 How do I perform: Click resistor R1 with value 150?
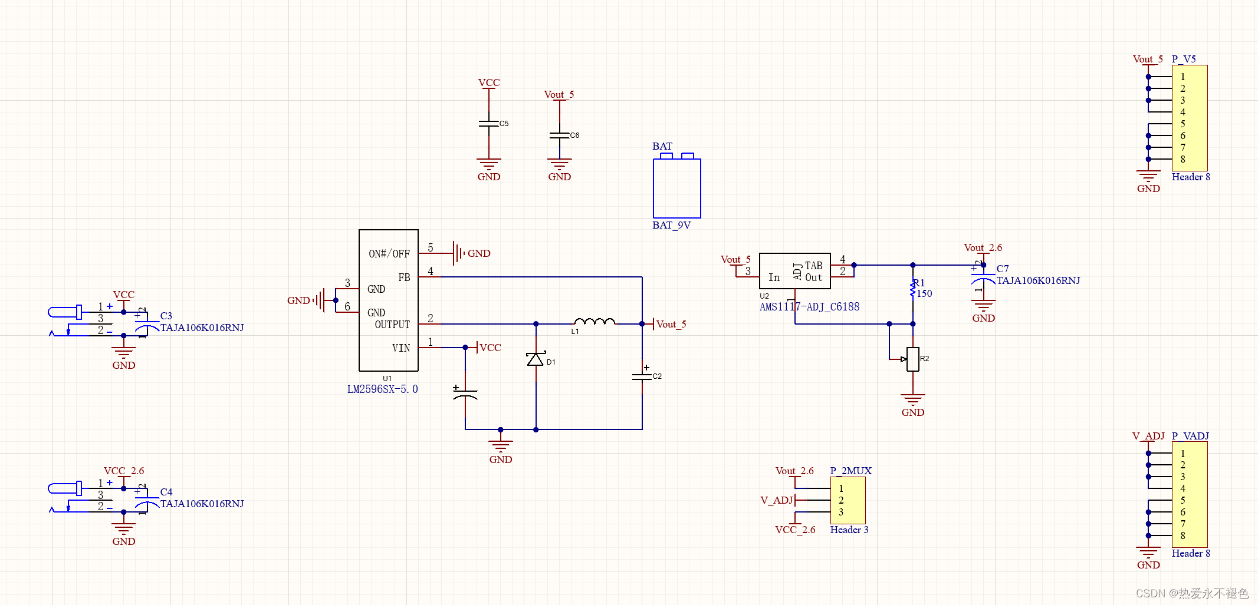(x=912, y=289)
